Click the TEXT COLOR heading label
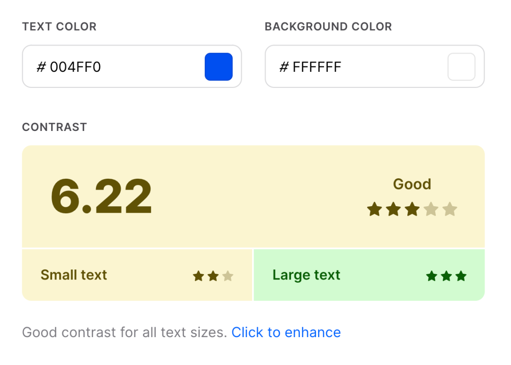The width and height of the screenshot is (511, 365). 59,26
